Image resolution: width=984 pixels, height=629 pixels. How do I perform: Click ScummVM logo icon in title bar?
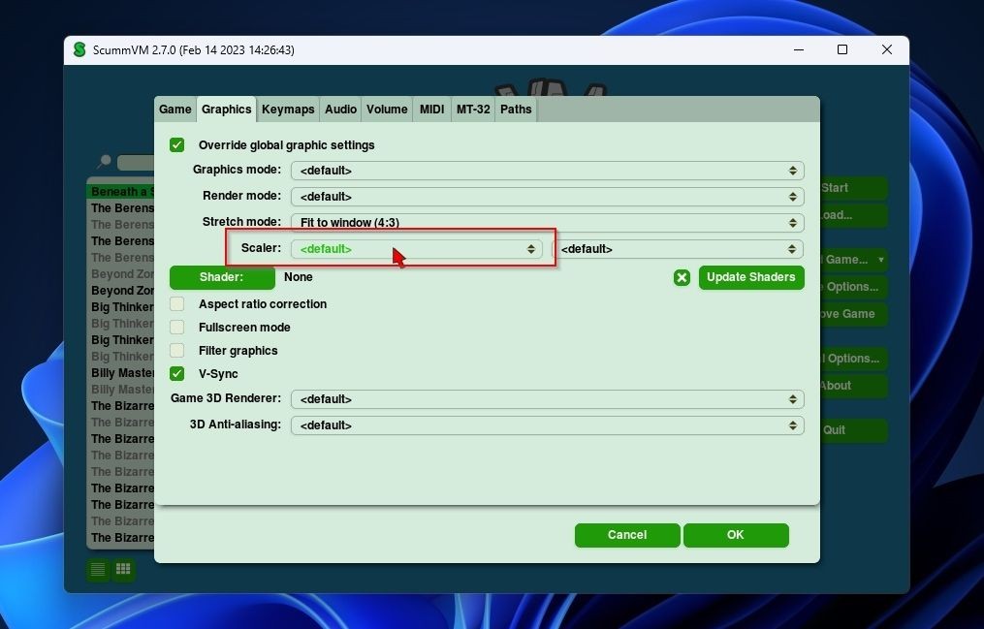pyautogui.click(x=79, y=49)
